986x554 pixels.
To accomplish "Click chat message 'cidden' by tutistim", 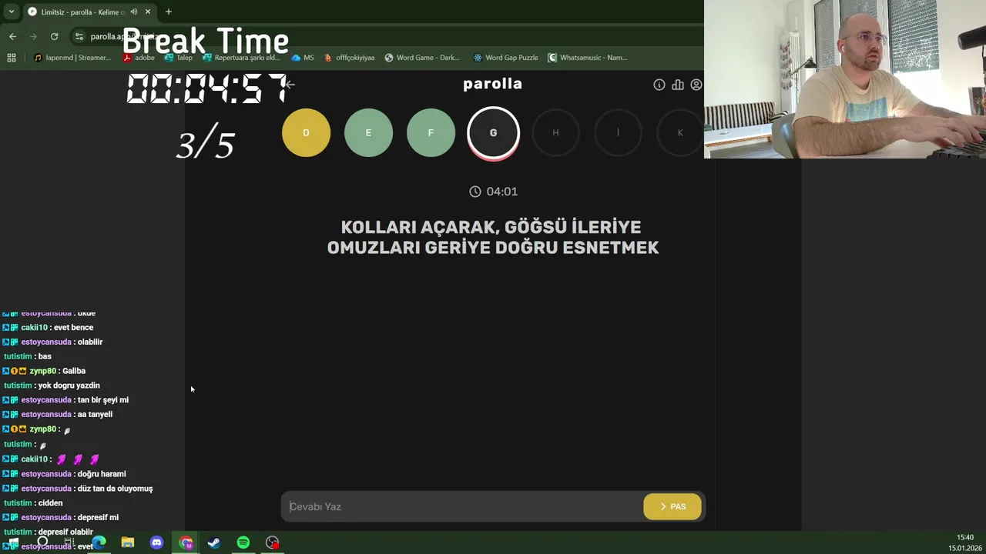I will point(50,503).
